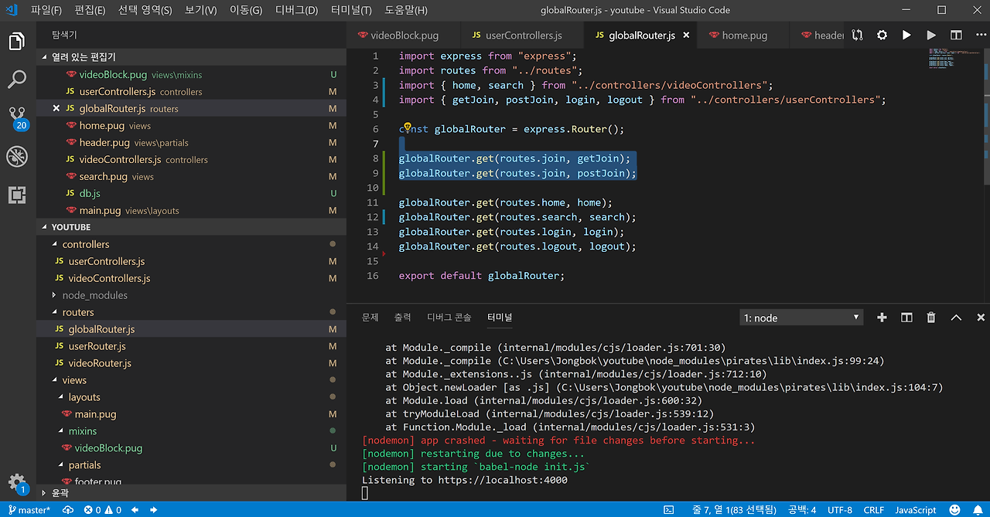Open the Search view in activity bar
This screenshot has height=517, width=990.
tap(17, 79)
